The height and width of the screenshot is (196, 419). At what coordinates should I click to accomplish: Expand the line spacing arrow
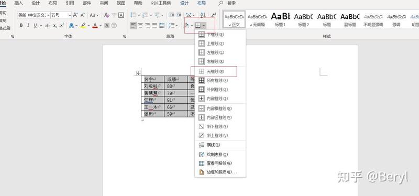[x=177, y=26]
